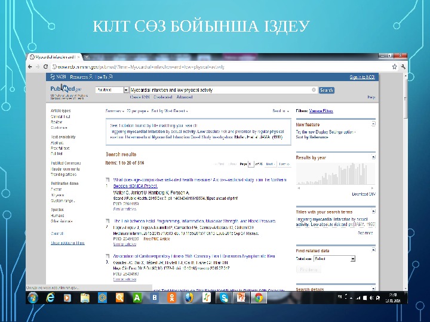
Task: Open the Resources menu in NCBI header
Action: pyautogui.click(x=81, y=77)
